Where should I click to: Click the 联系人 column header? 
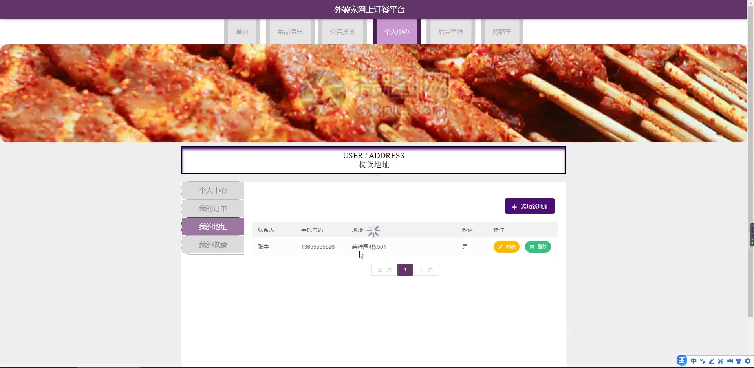point(266,230)
